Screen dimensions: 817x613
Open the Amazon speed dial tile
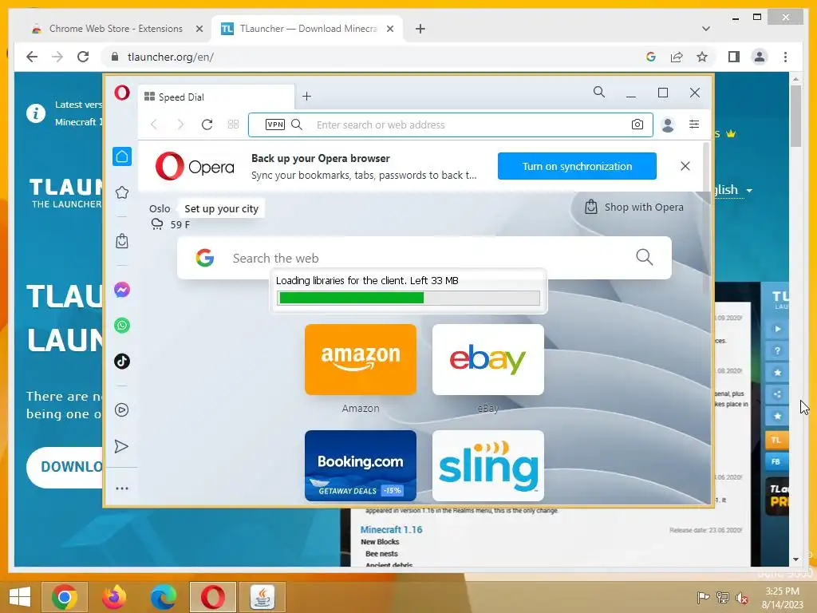point(361,359)
